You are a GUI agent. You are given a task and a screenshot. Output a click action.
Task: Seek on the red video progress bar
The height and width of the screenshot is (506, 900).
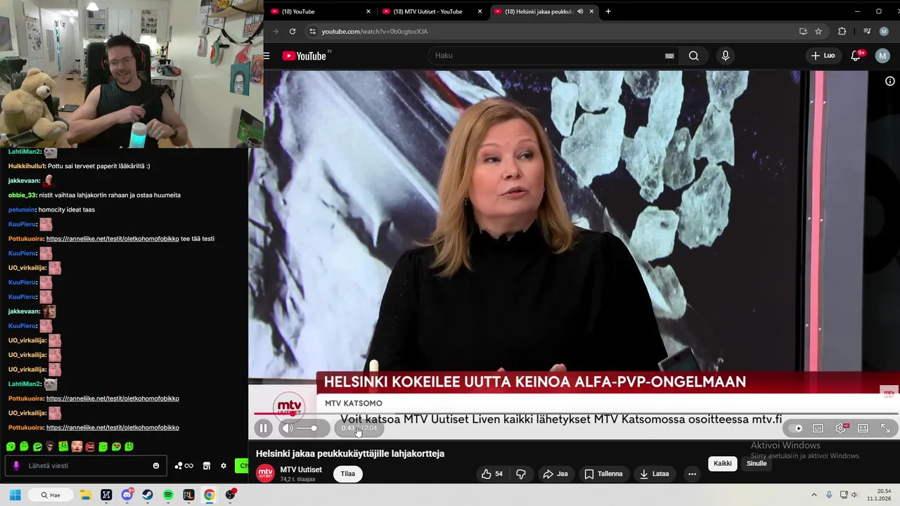pyautogui.click(x=575, y=413)
